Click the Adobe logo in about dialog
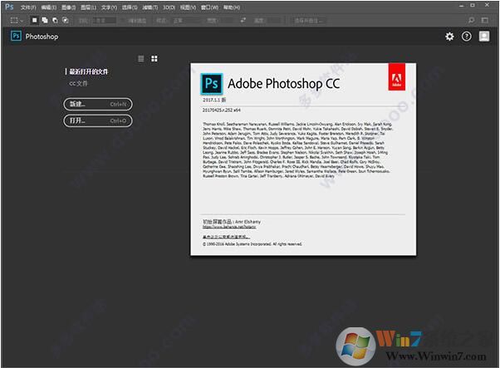This screenshot has width=500, height=368. [x=395, y=81]
